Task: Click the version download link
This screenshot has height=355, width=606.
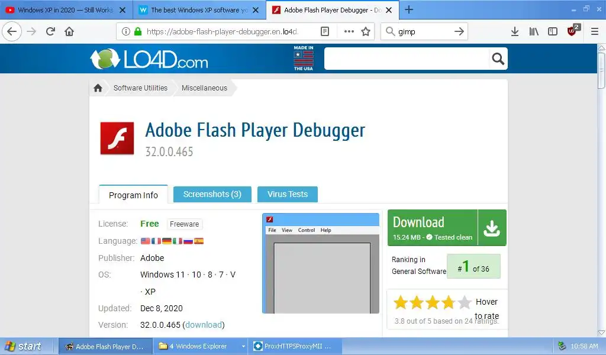Action: [x=204, y=325]
